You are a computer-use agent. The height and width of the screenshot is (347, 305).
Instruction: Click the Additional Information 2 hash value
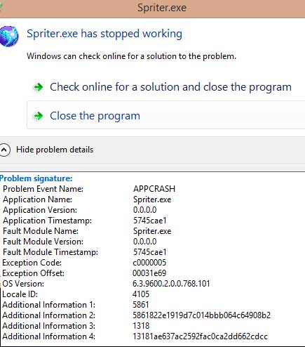[x=201, y=315]
